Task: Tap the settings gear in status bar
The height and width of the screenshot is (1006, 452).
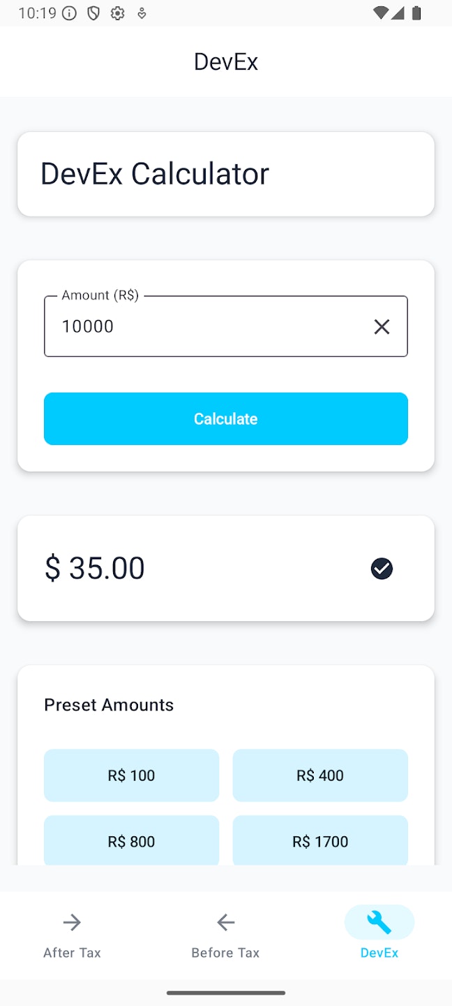Action: pyautogui.click(x=117, y=13)
